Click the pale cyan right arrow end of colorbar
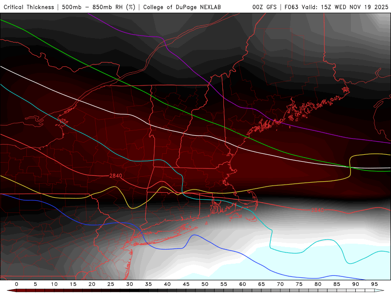 [x=379, y=291]
